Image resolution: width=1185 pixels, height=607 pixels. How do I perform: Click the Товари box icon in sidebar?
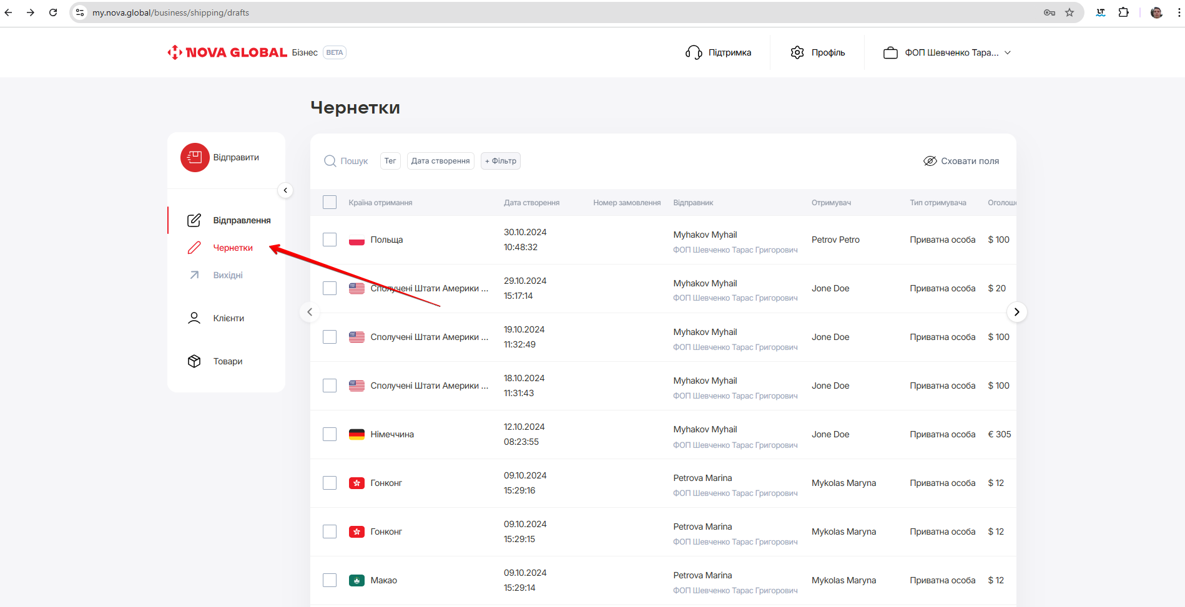(194, 361)
